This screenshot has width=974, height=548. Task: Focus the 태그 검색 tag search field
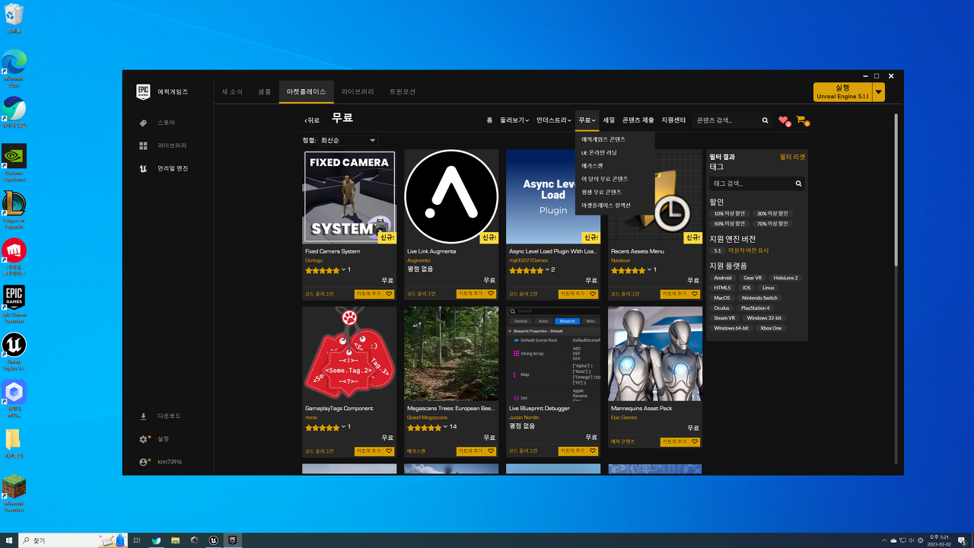click(x=751, y=183)
